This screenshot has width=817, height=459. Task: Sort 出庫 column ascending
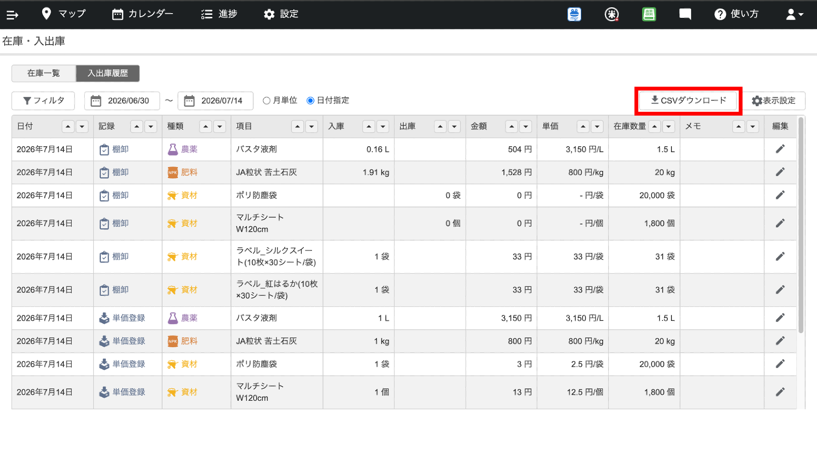(x=440, y=126)
